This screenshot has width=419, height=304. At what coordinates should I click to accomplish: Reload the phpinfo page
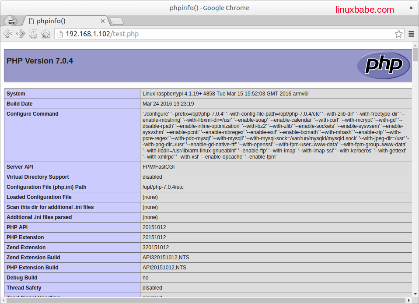coord(33,34)
